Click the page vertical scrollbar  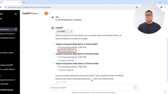tap(167, 60)
